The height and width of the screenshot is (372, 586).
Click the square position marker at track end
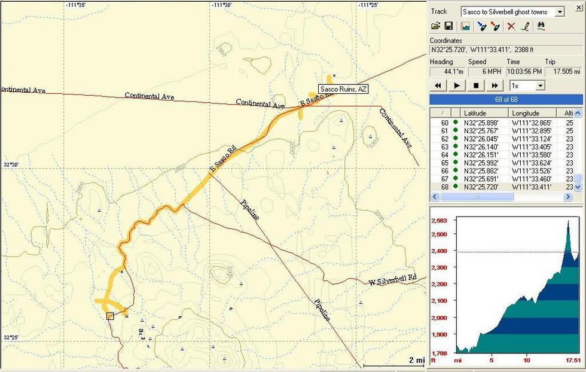[x=110, y=316]
